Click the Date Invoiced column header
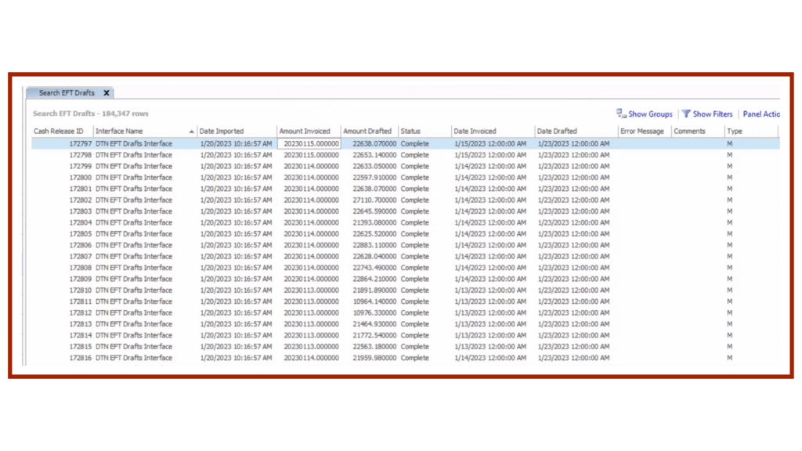The image size is (802, 451). (x=475, y=132)
